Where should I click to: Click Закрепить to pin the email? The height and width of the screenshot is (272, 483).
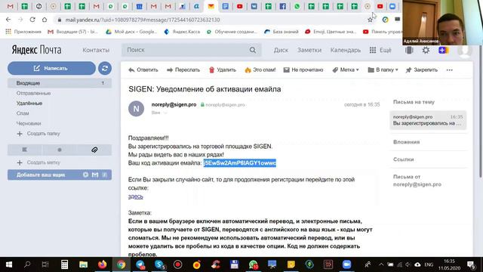click(422, 70)
